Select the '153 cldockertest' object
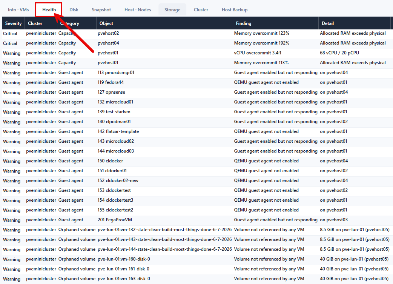This screenshot has width=393, height=284. (x=114, y=190)
